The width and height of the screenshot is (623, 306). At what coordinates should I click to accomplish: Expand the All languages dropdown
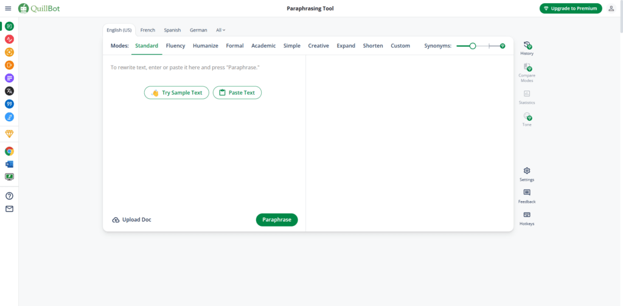(220, 30)
